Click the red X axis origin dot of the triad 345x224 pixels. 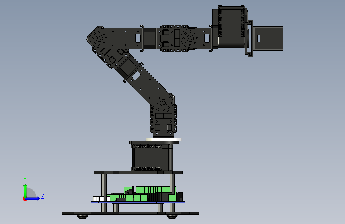25,199
